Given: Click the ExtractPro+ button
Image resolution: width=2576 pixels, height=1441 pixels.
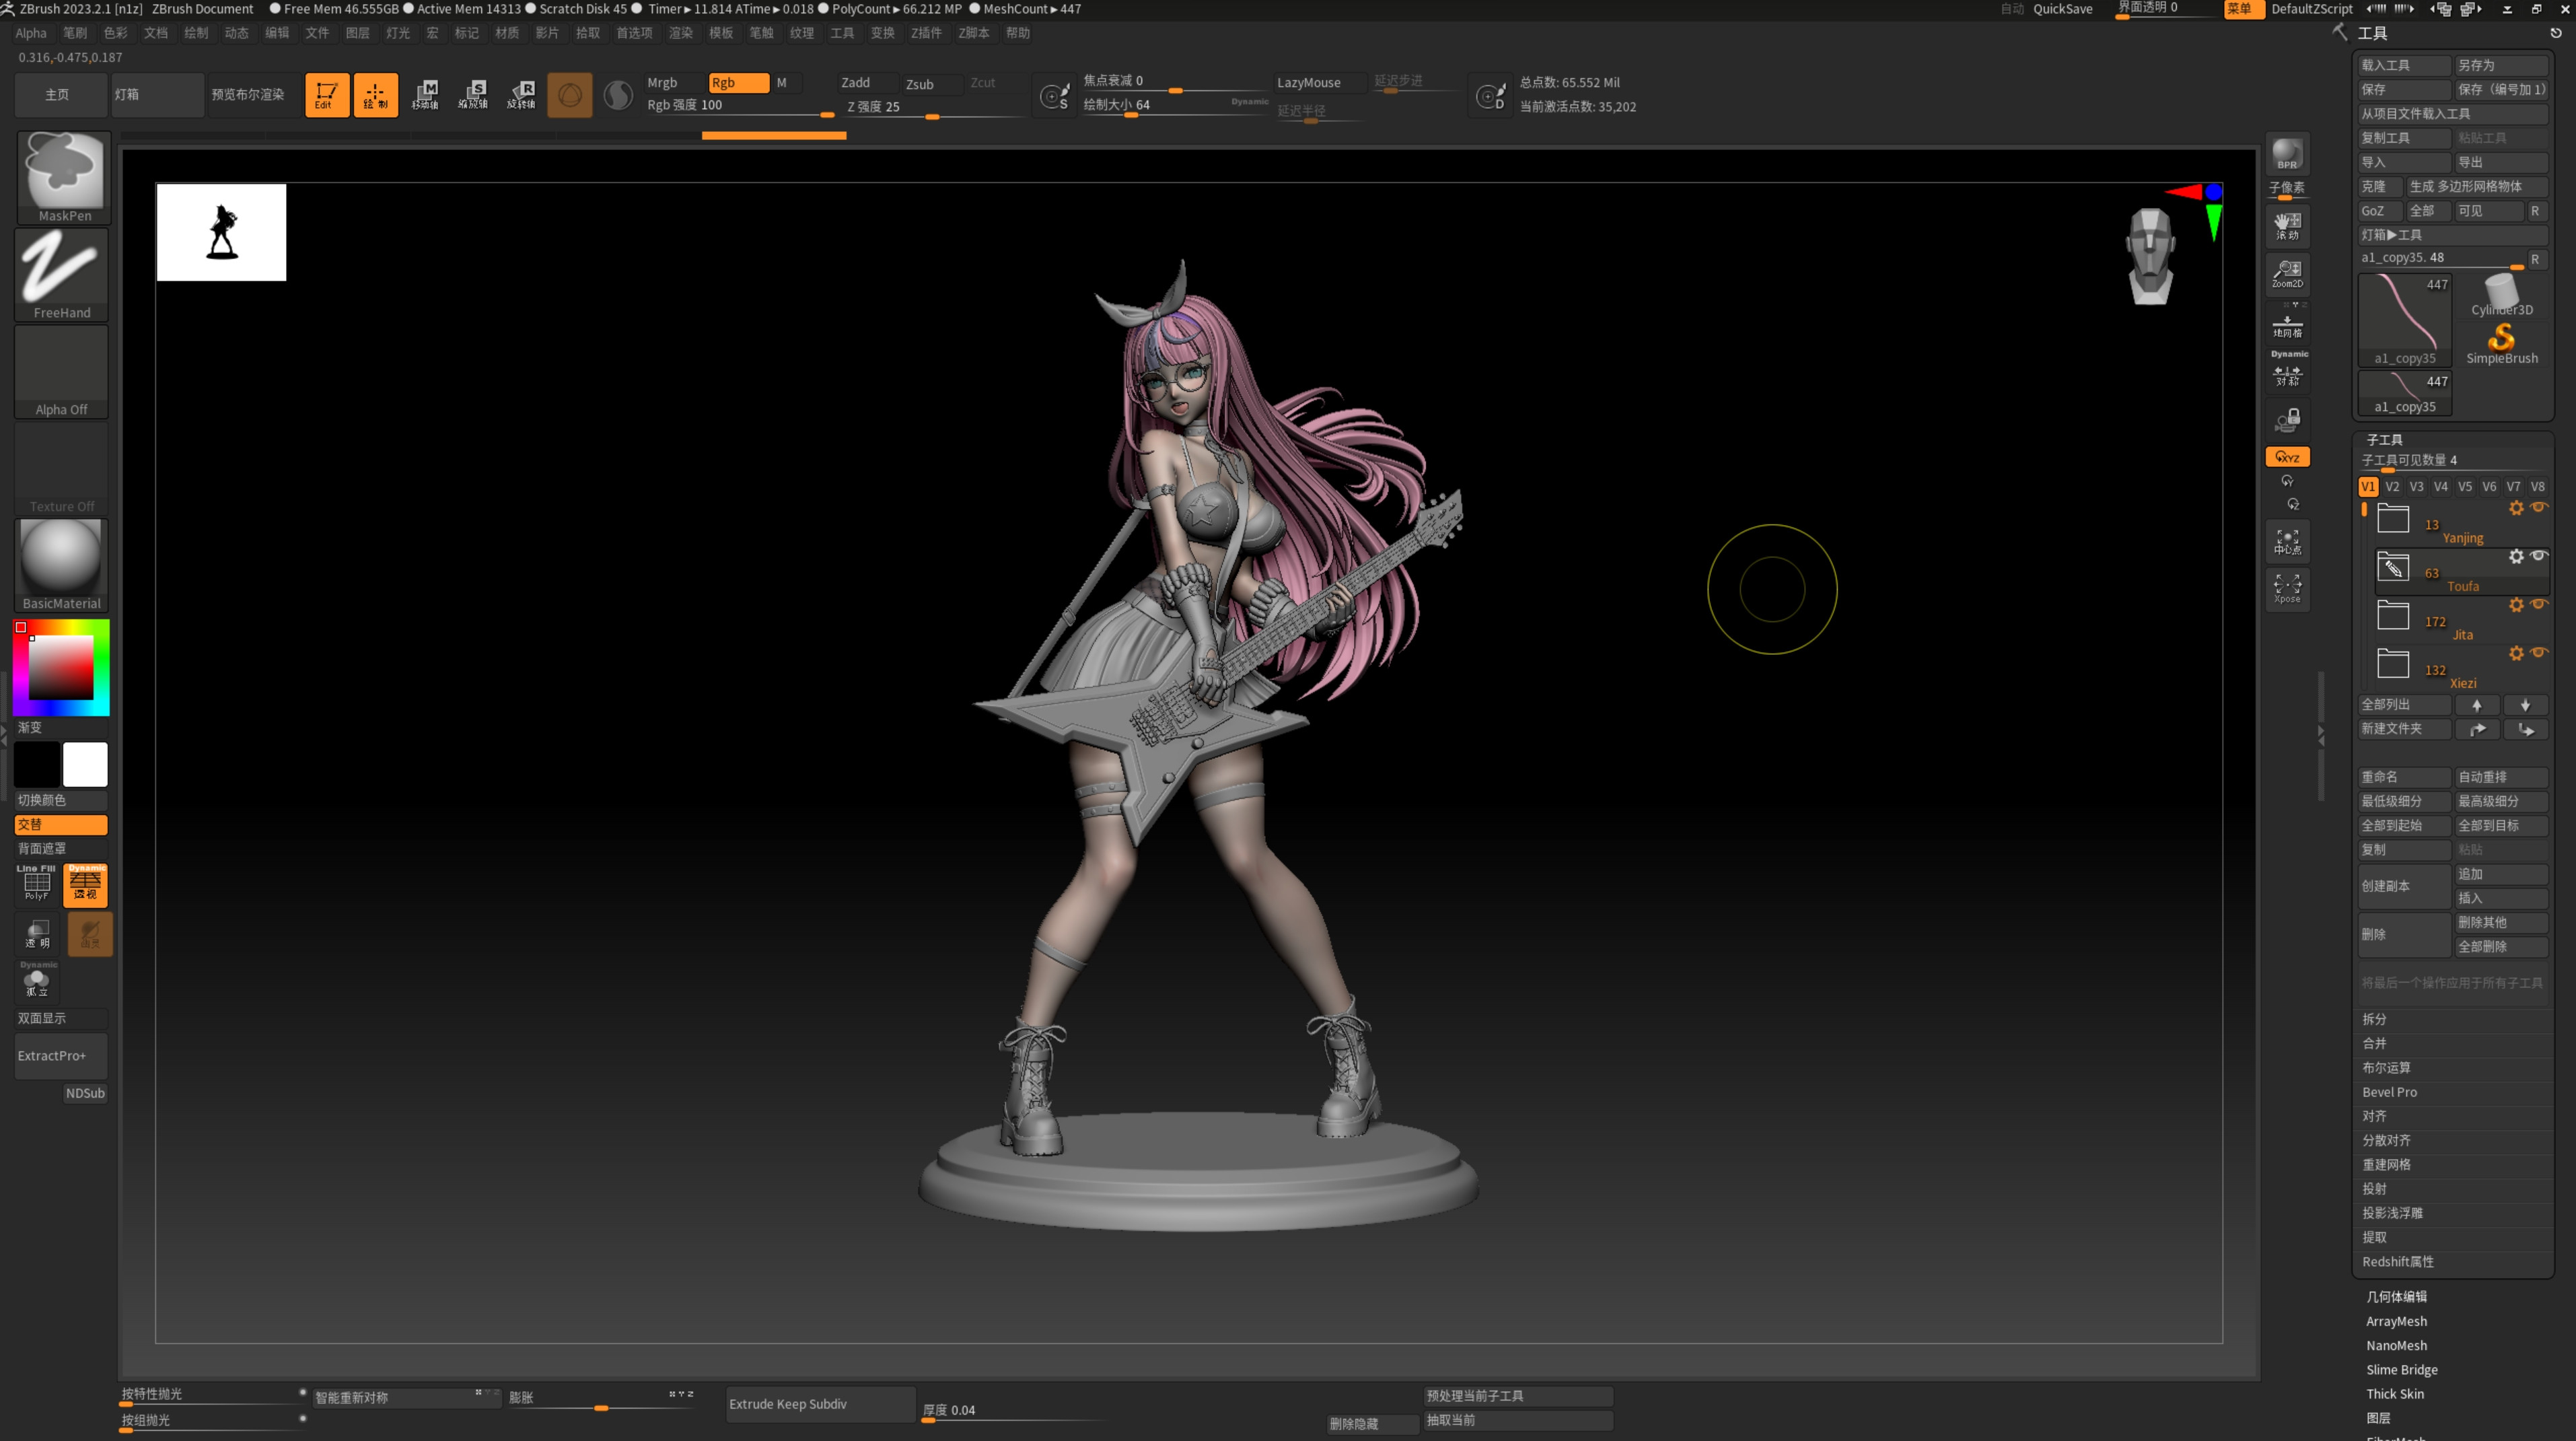Looking at the screenshot, I should point(61,1056).
